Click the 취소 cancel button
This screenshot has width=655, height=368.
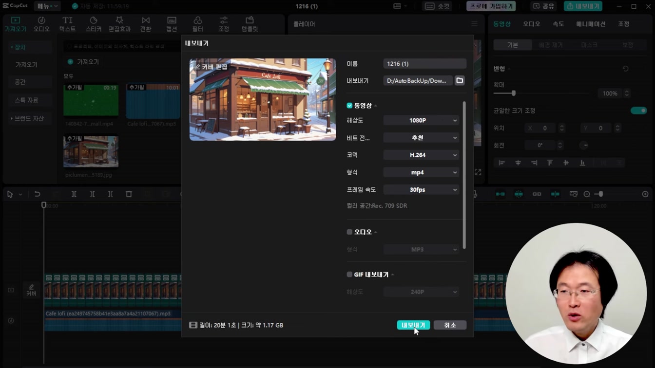pyautogui.click(x=450, y=325)
